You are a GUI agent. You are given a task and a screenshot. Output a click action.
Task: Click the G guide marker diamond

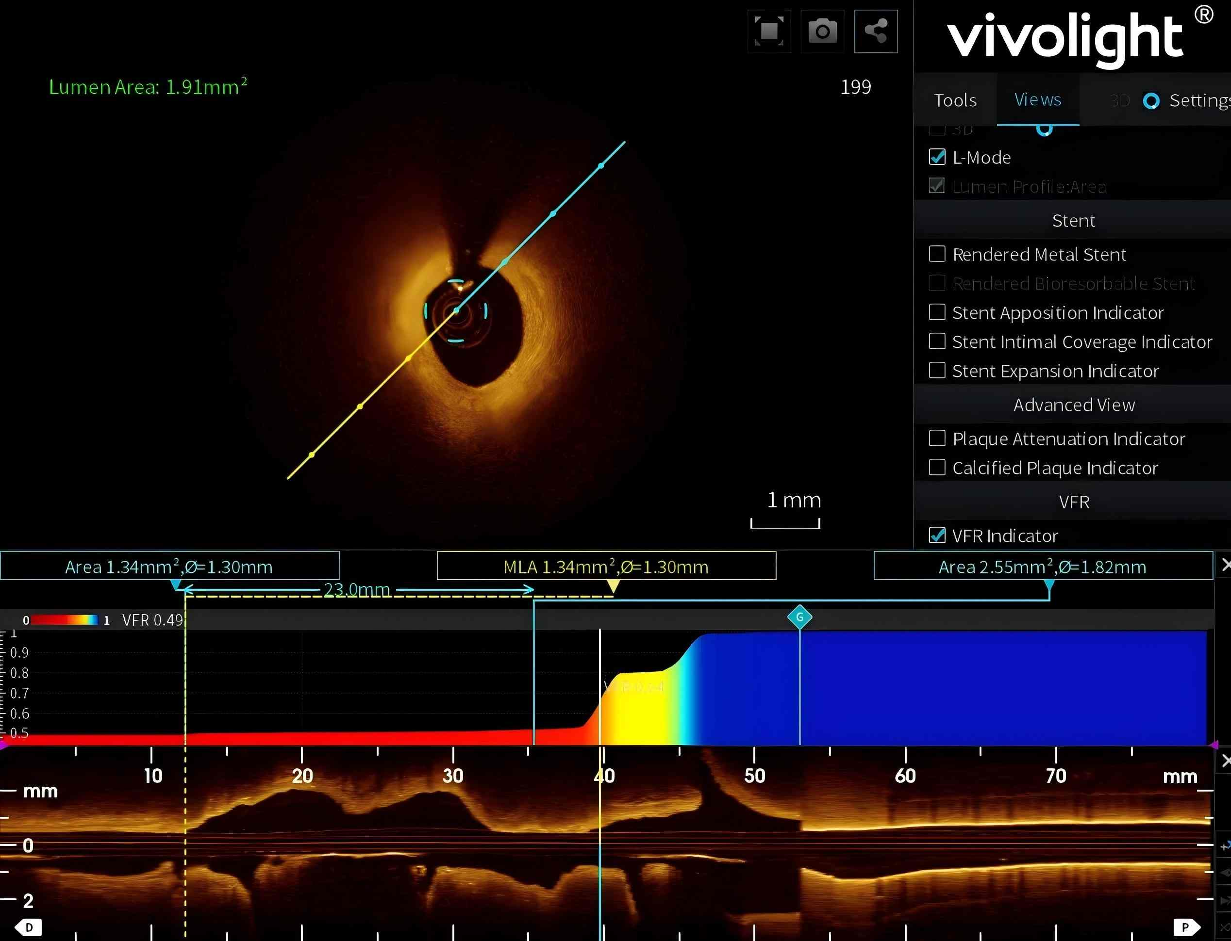(799, 617)
